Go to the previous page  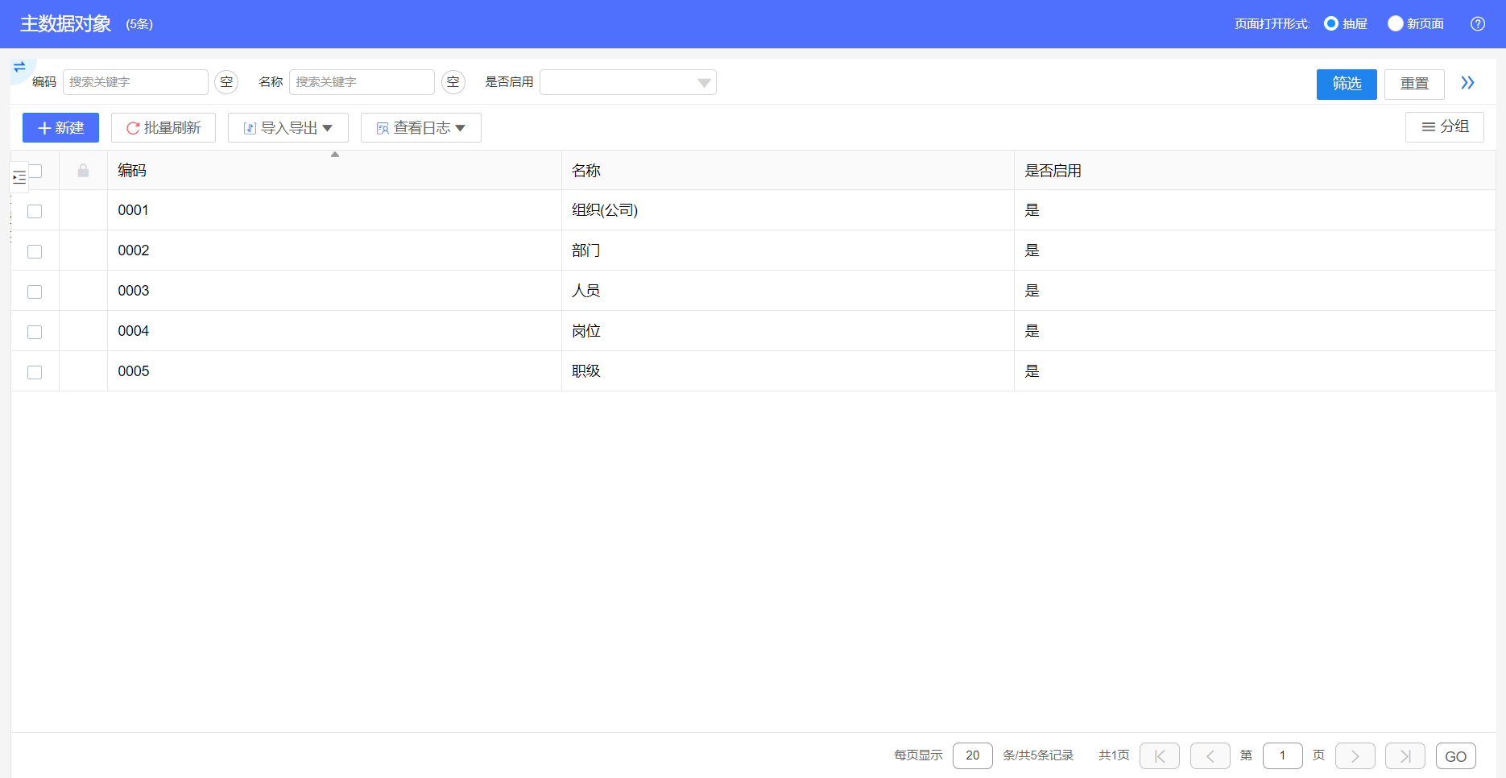pyautogui.click(x=1210, y=756)
